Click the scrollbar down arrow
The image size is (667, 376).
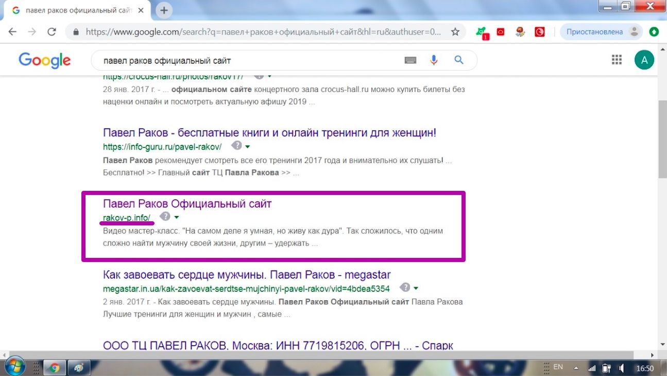(663, 344)
